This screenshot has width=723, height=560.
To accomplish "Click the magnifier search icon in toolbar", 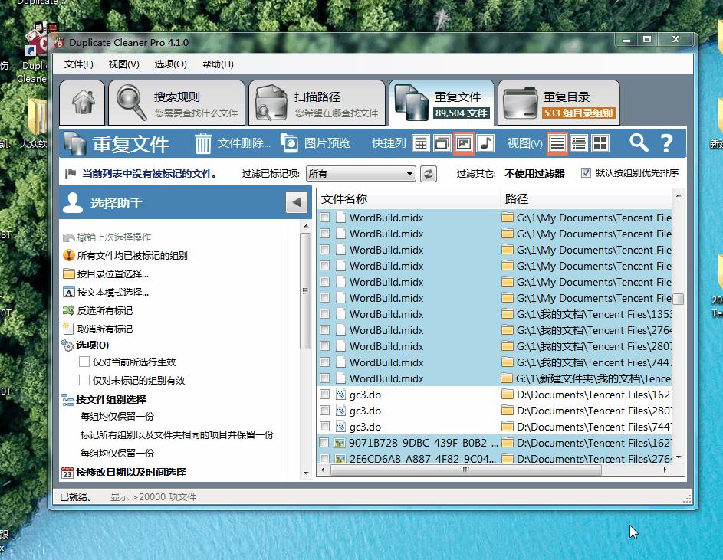I will [639, 143].
